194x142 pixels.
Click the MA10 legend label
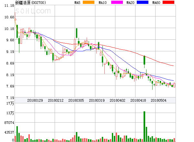tap(102, 3)
